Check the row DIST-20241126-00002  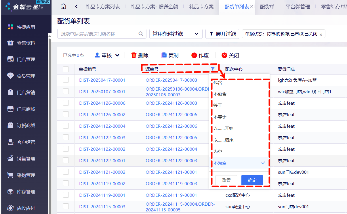coord(66,114)
